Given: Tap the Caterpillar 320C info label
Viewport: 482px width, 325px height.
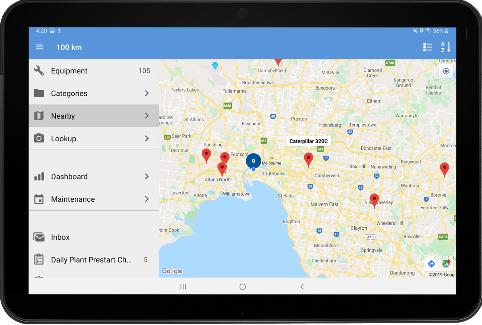Looking at the screenshot, I should pos(308,141).
